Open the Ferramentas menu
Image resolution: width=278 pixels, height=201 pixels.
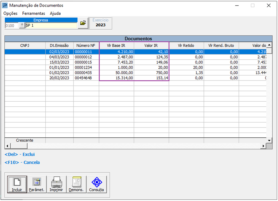tap(34, 13)
